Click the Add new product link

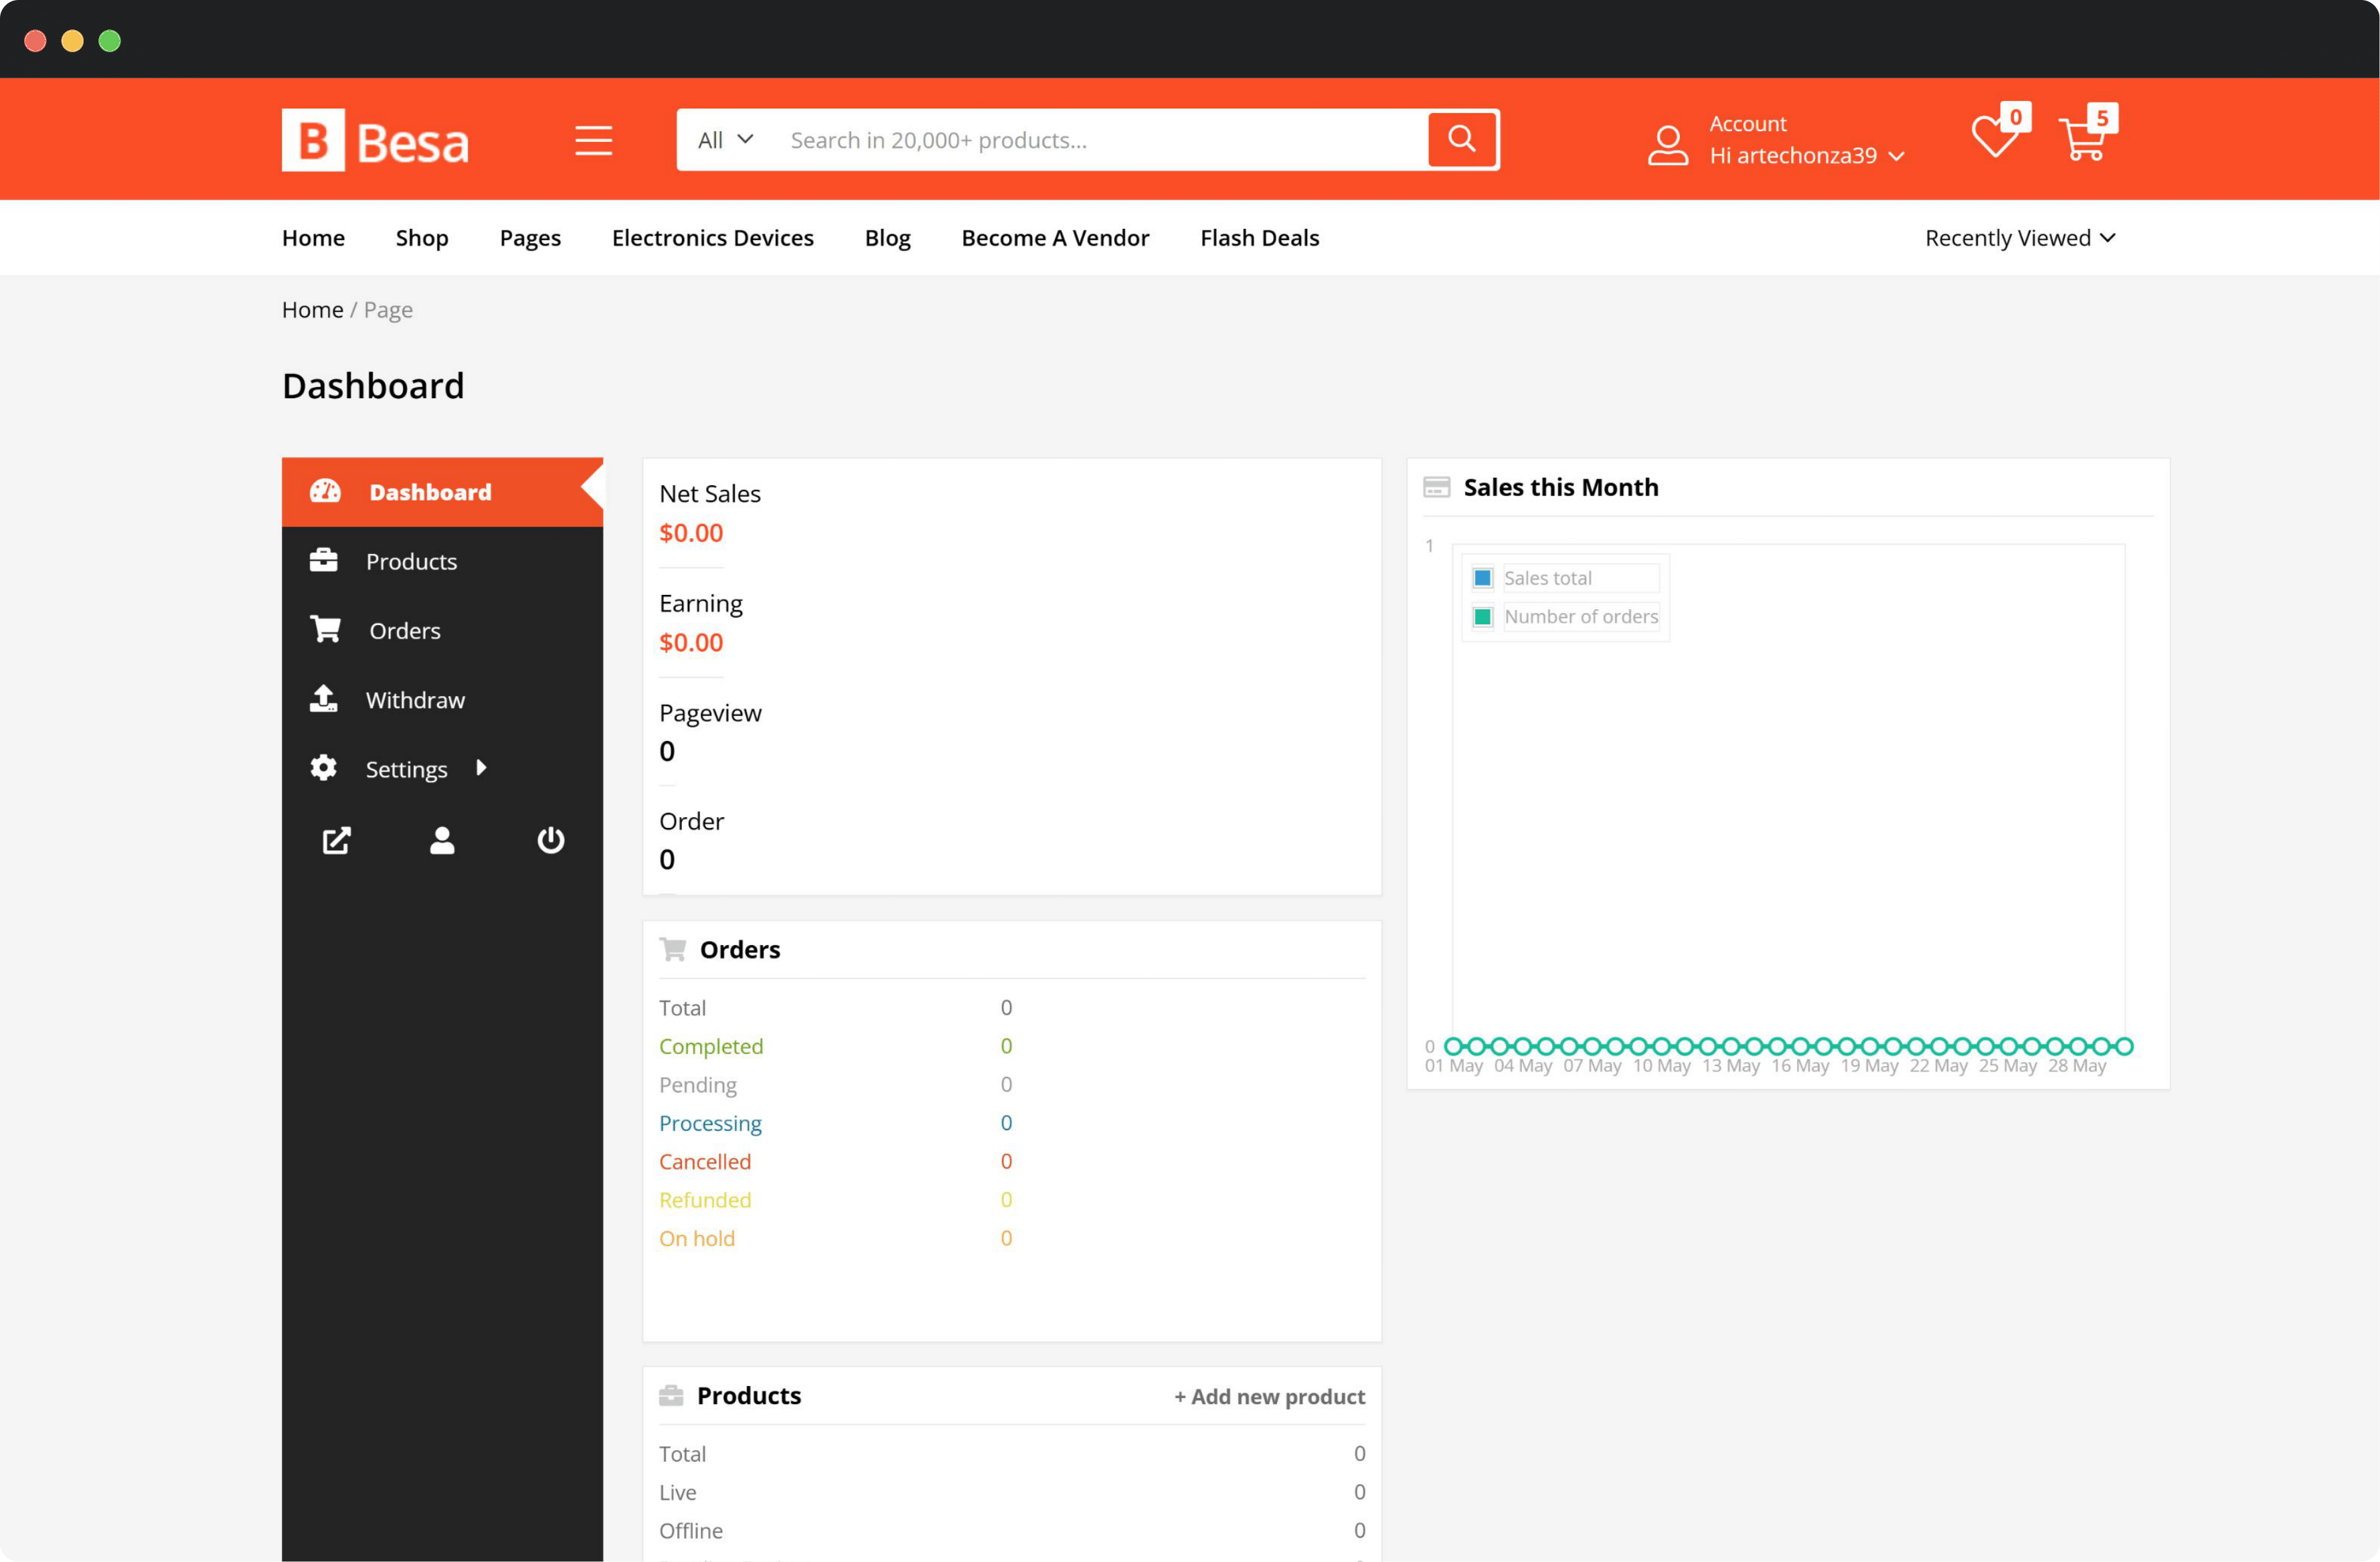coord(1269,1396)
